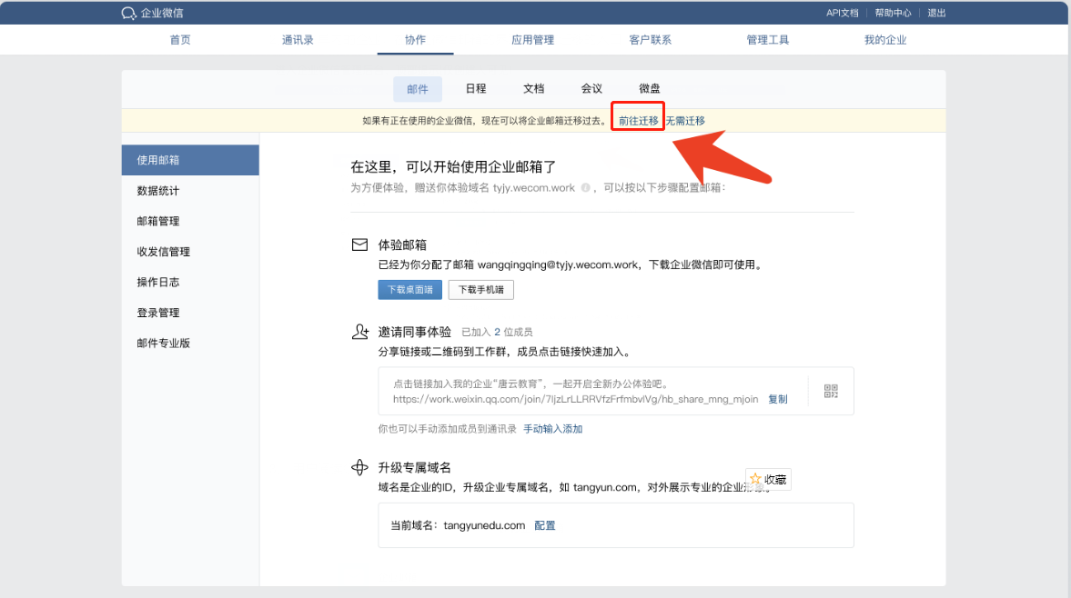1071x598 pixels.
Task: Click the 前往迁移 link
Action: tap(638, 121)
